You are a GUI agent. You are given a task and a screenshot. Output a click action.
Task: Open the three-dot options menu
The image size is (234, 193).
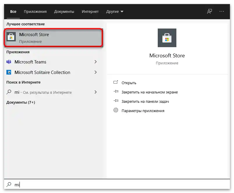tap(222, 11)
